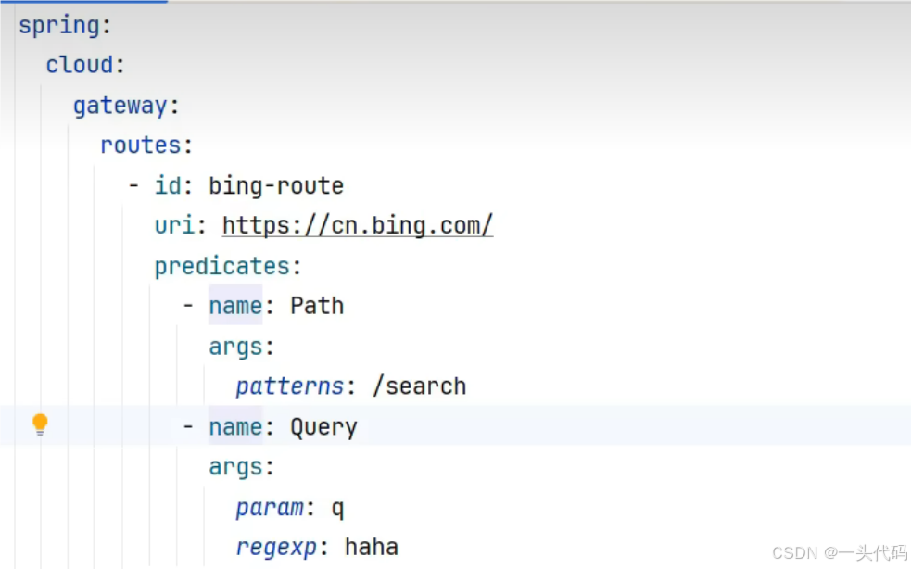Click the italic 'param' key

[x=270, y=508]
